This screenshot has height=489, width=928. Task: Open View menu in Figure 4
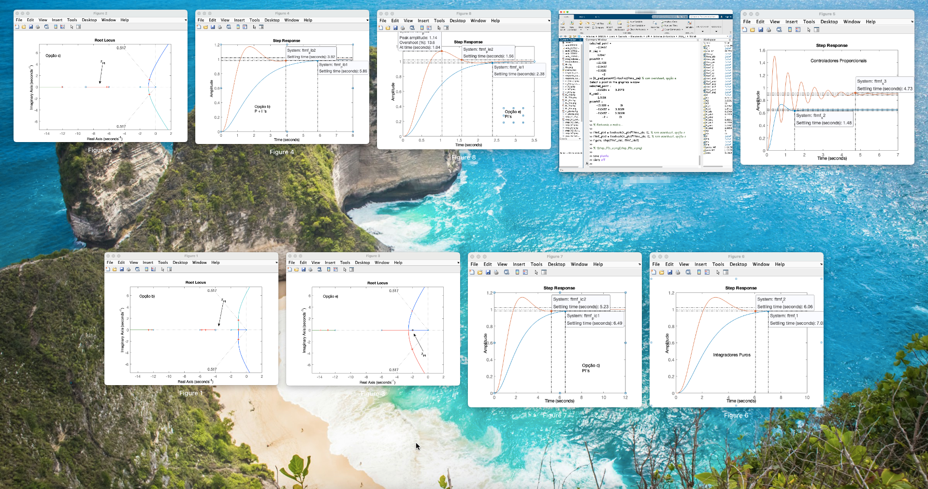[x=225, y=20]
